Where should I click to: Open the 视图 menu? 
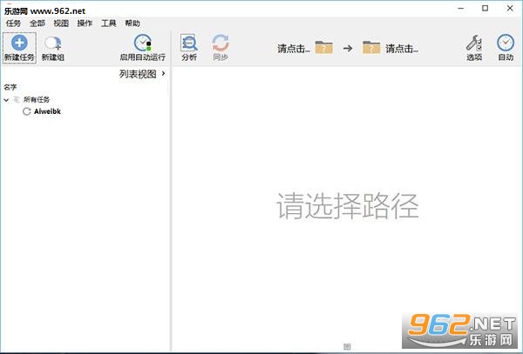click(x=61, y=23)
